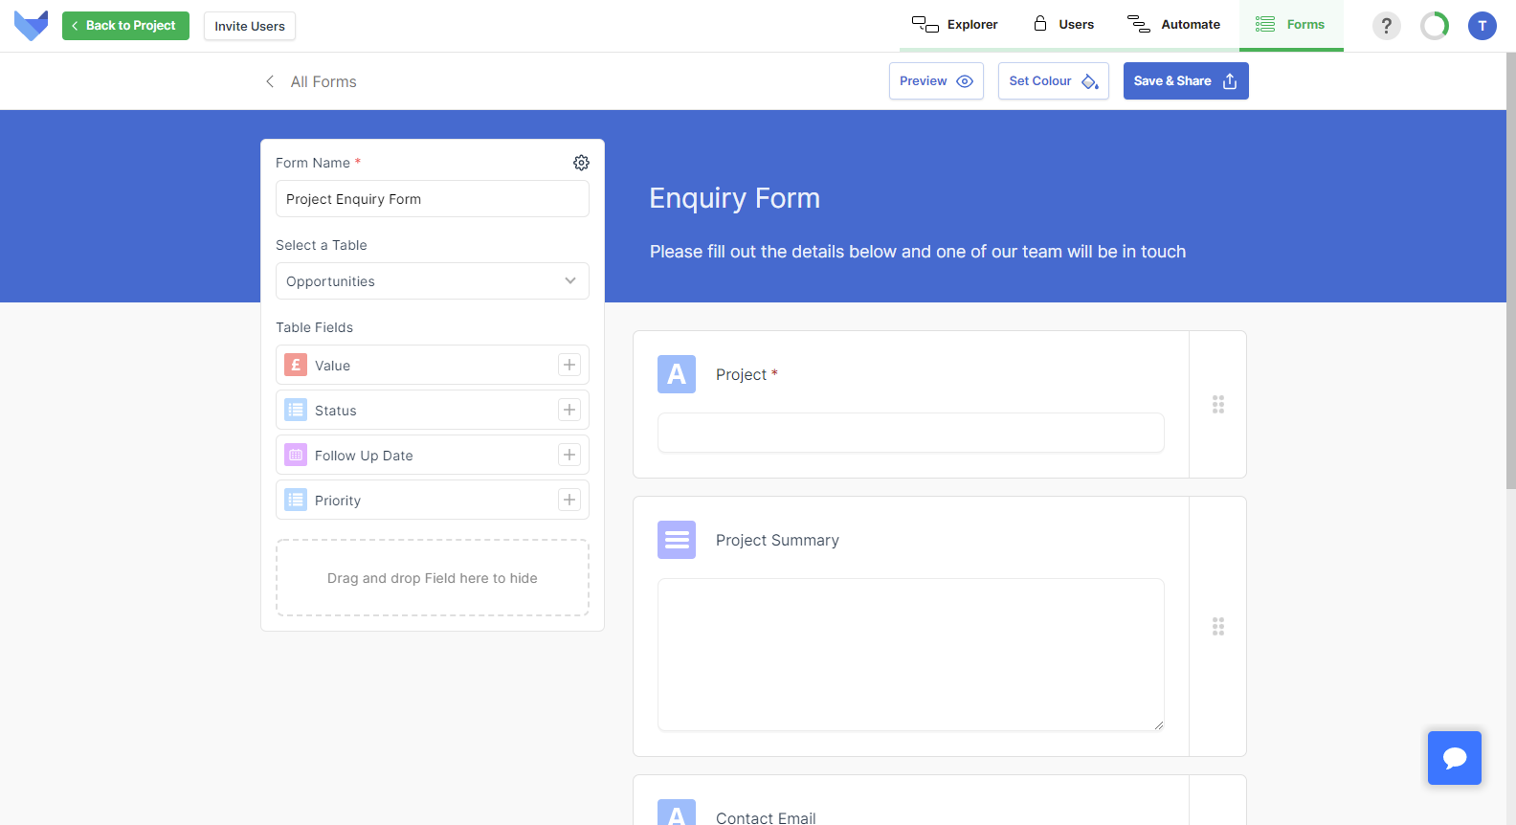This screenshot has width=1516, height=825.
Task: Open form settings gear icon
Action: point(581,163)
